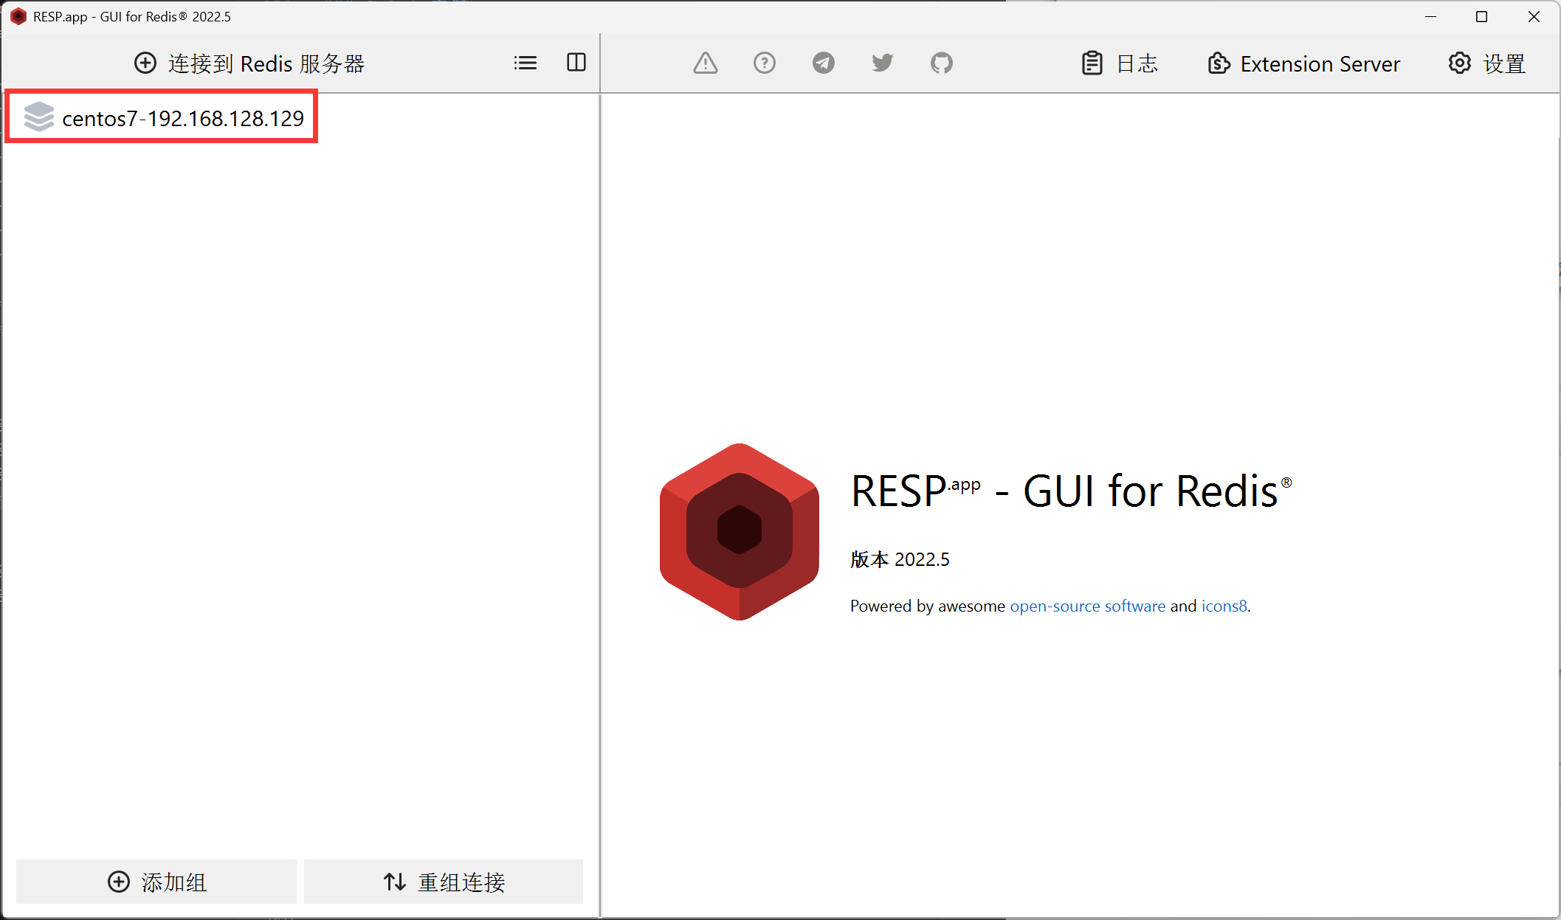Open the 日志 log viewer
The image size is (1561, 920).
[1120, 64]
